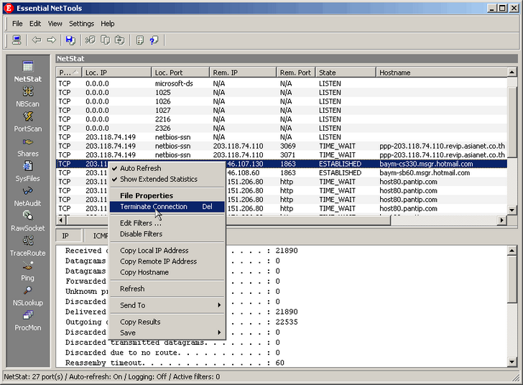Open the Help menu
This screenshot has height=385, width=523.
[108, 24]
